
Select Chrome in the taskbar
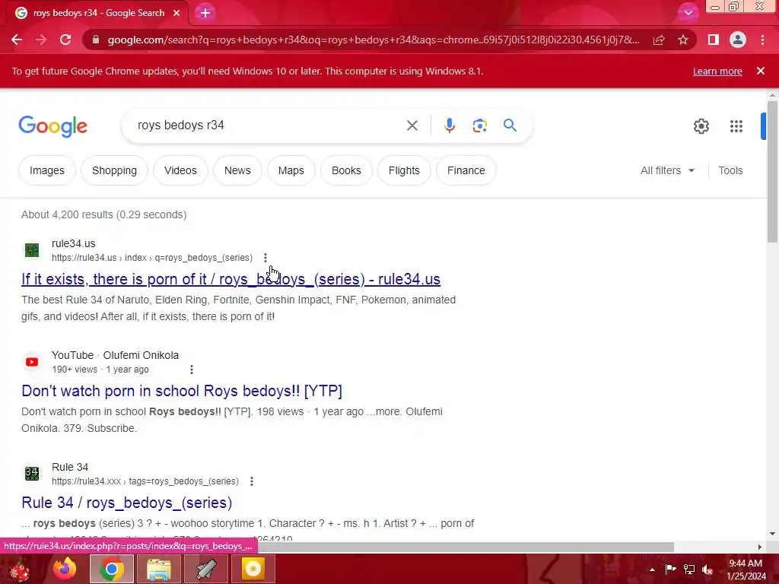[112, 569]
